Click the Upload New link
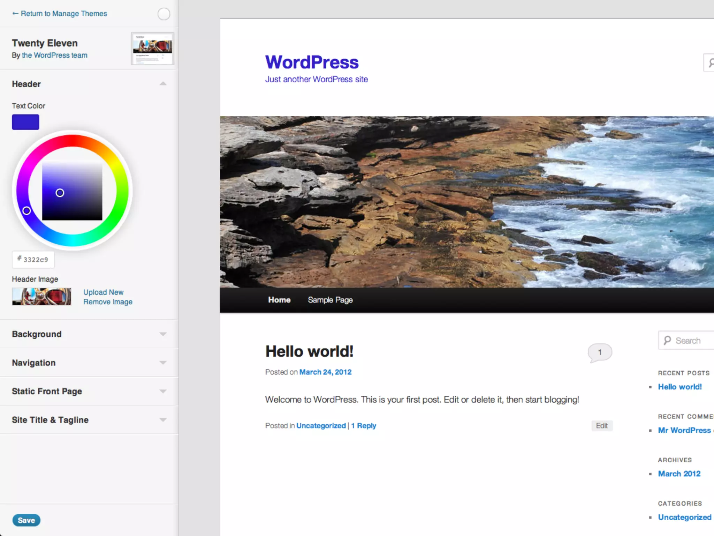 click(103, 292)
